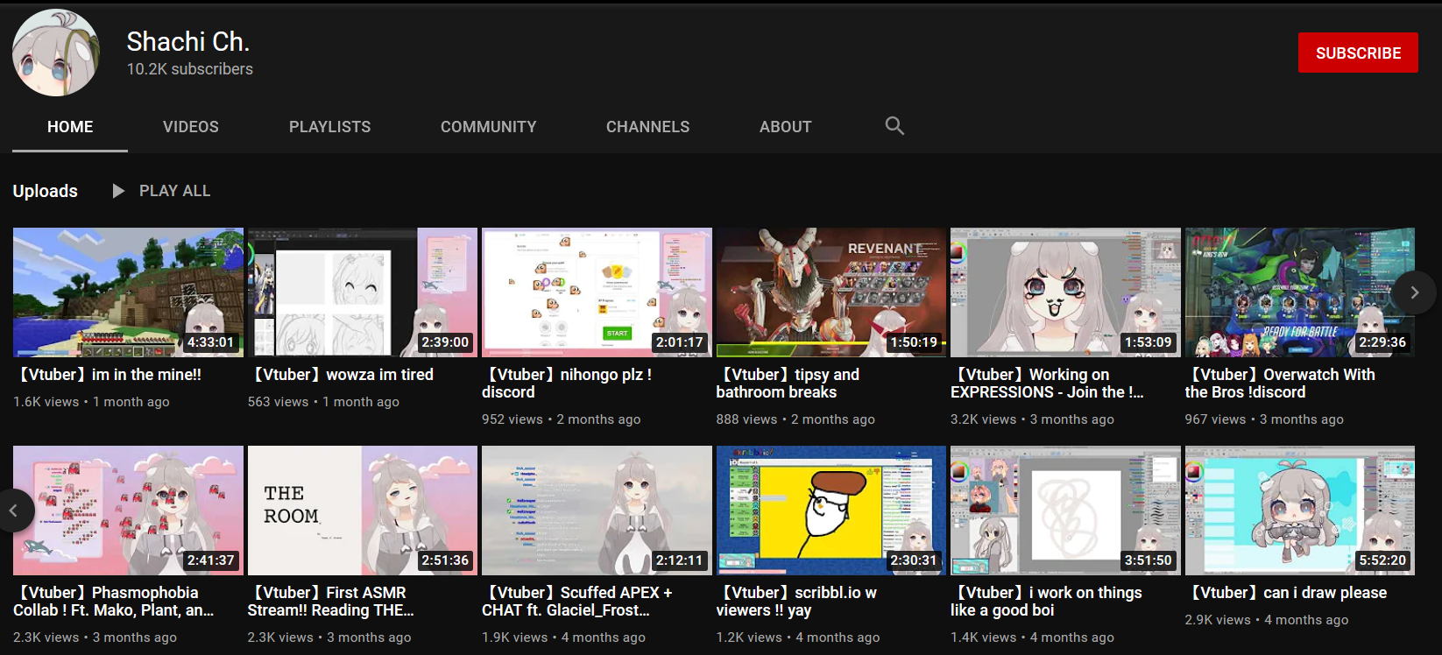Viewport: 1442px width, 655px height.
Task: Open the Revenant Apex video thumbnail
Action: pyautogui.click(x=831, y=292)
